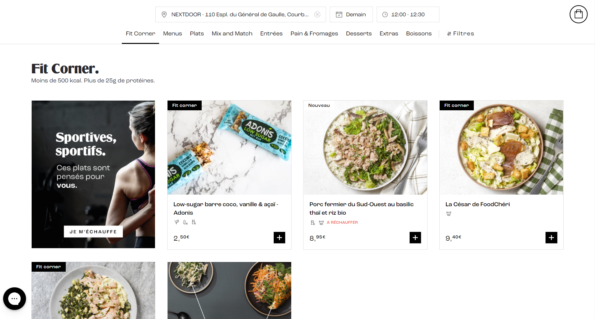Click the clock icon beside the time slot

[x=385, y=14]
